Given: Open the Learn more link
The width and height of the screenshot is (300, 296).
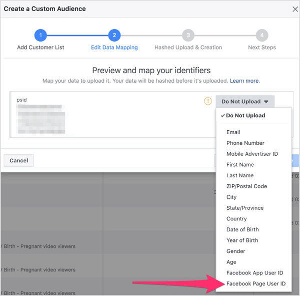Looking at the screenshot, I should click(x=244, y=81).
